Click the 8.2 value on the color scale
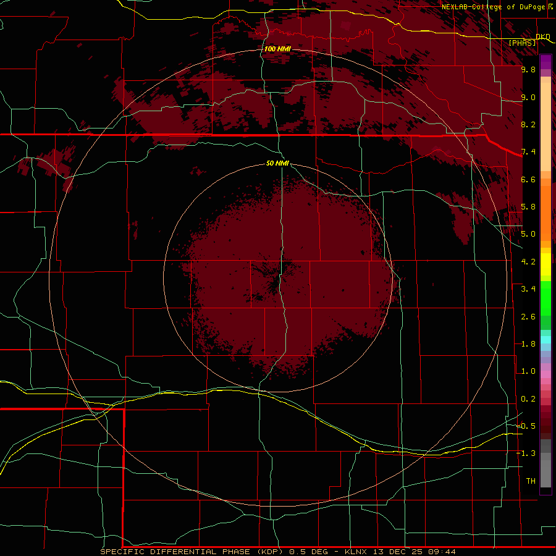 click(x=528, y=124)
